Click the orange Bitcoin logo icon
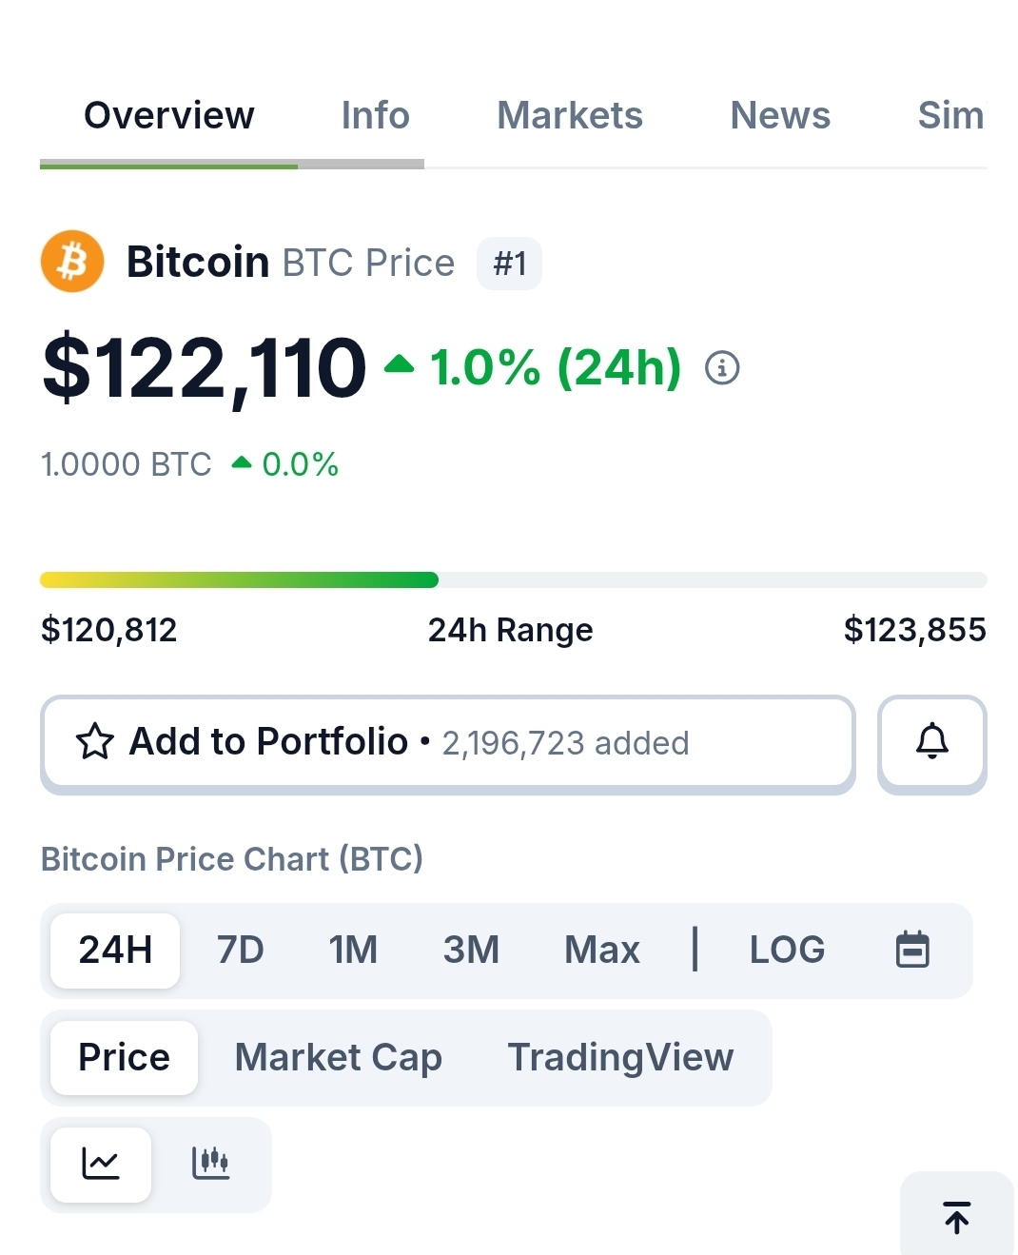The image size is (1018, 1255). click(72, 262)
